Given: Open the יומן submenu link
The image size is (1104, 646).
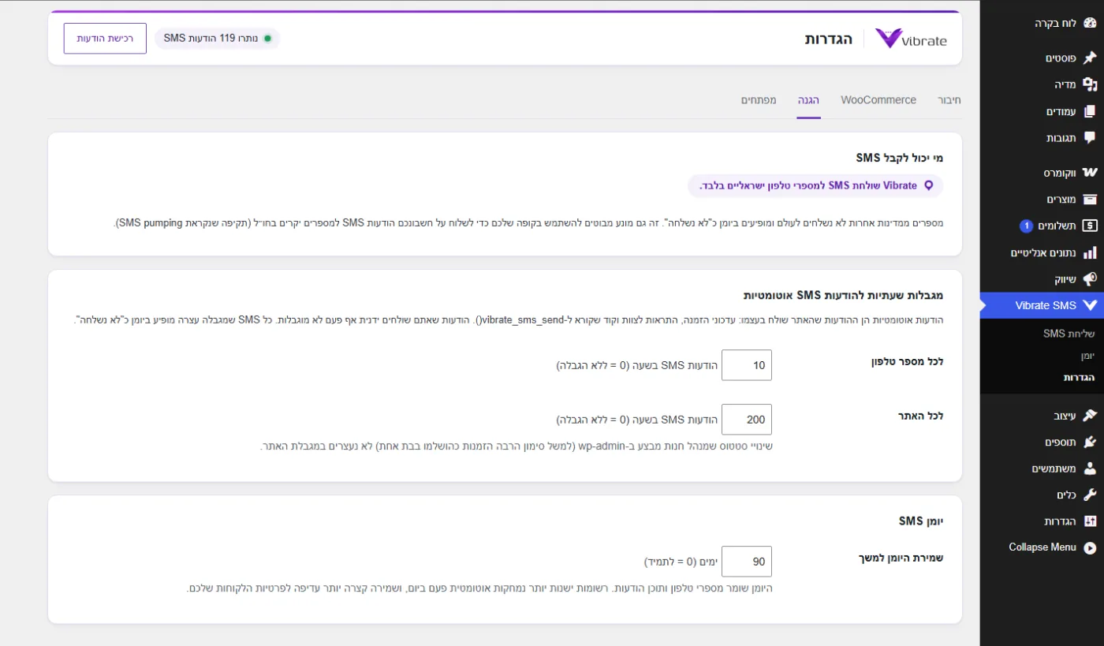Looking at the screenshot, I should point(1086,356).
